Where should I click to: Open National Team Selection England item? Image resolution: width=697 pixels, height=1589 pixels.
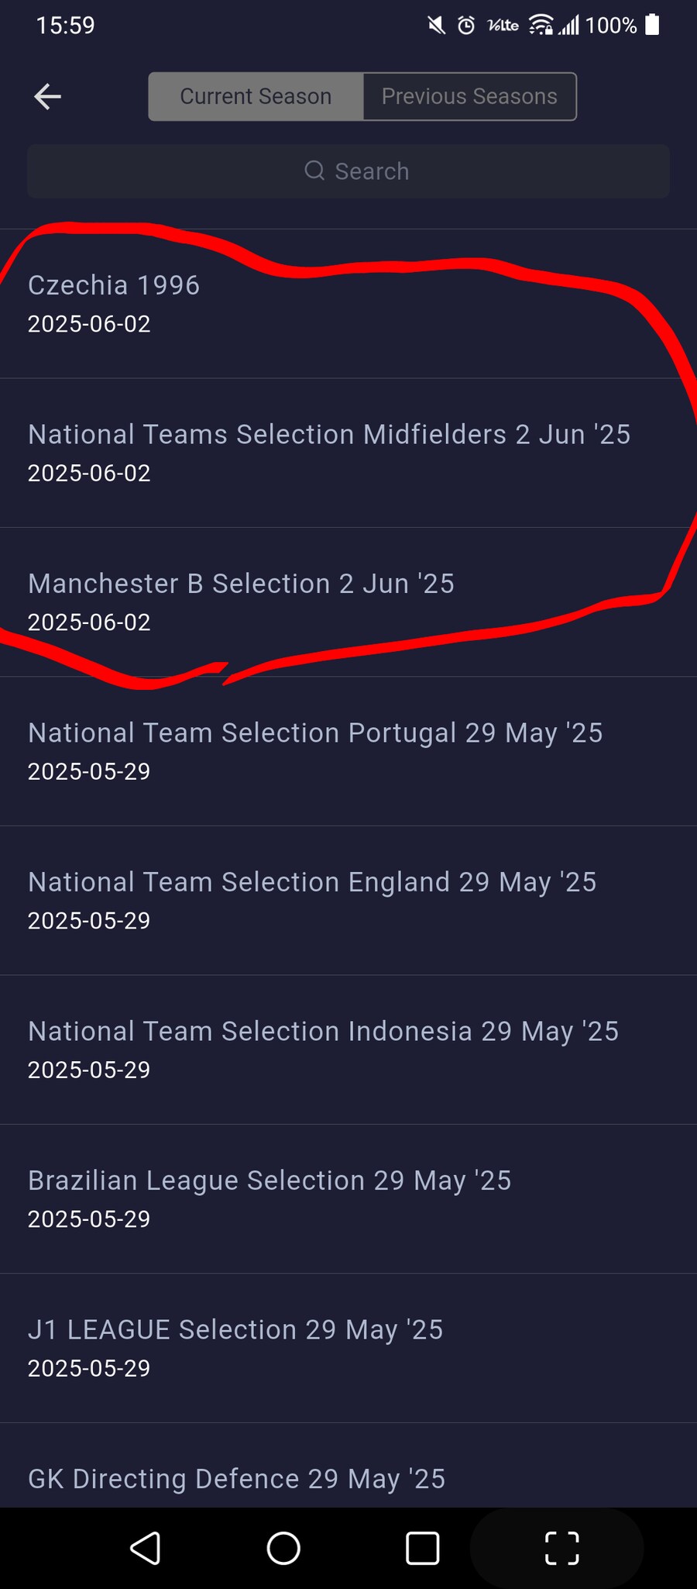(x=348, y=901)
